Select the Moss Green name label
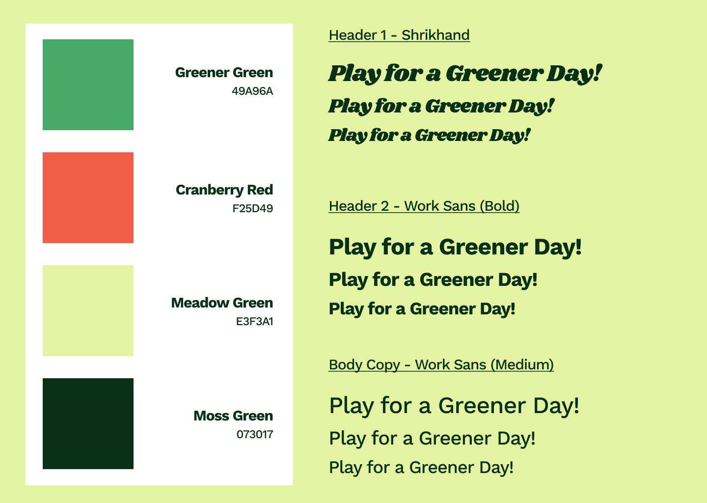 coord(233,416)
